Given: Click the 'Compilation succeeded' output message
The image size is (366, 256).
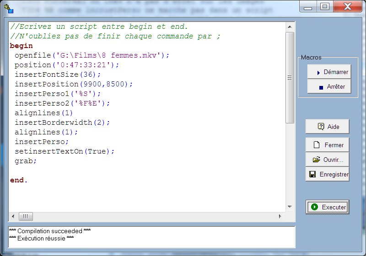Looking at the screenshot, I should 49,231.
